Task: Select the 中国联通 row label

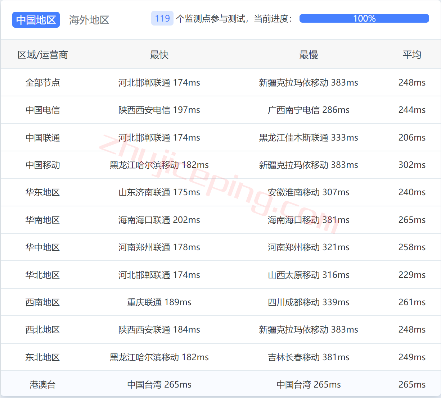Action: (43, 137)
